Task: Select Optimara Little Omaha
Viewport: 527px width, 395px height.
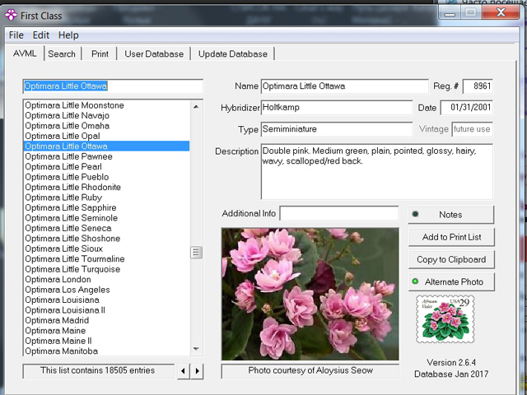Action: (107, 126)
